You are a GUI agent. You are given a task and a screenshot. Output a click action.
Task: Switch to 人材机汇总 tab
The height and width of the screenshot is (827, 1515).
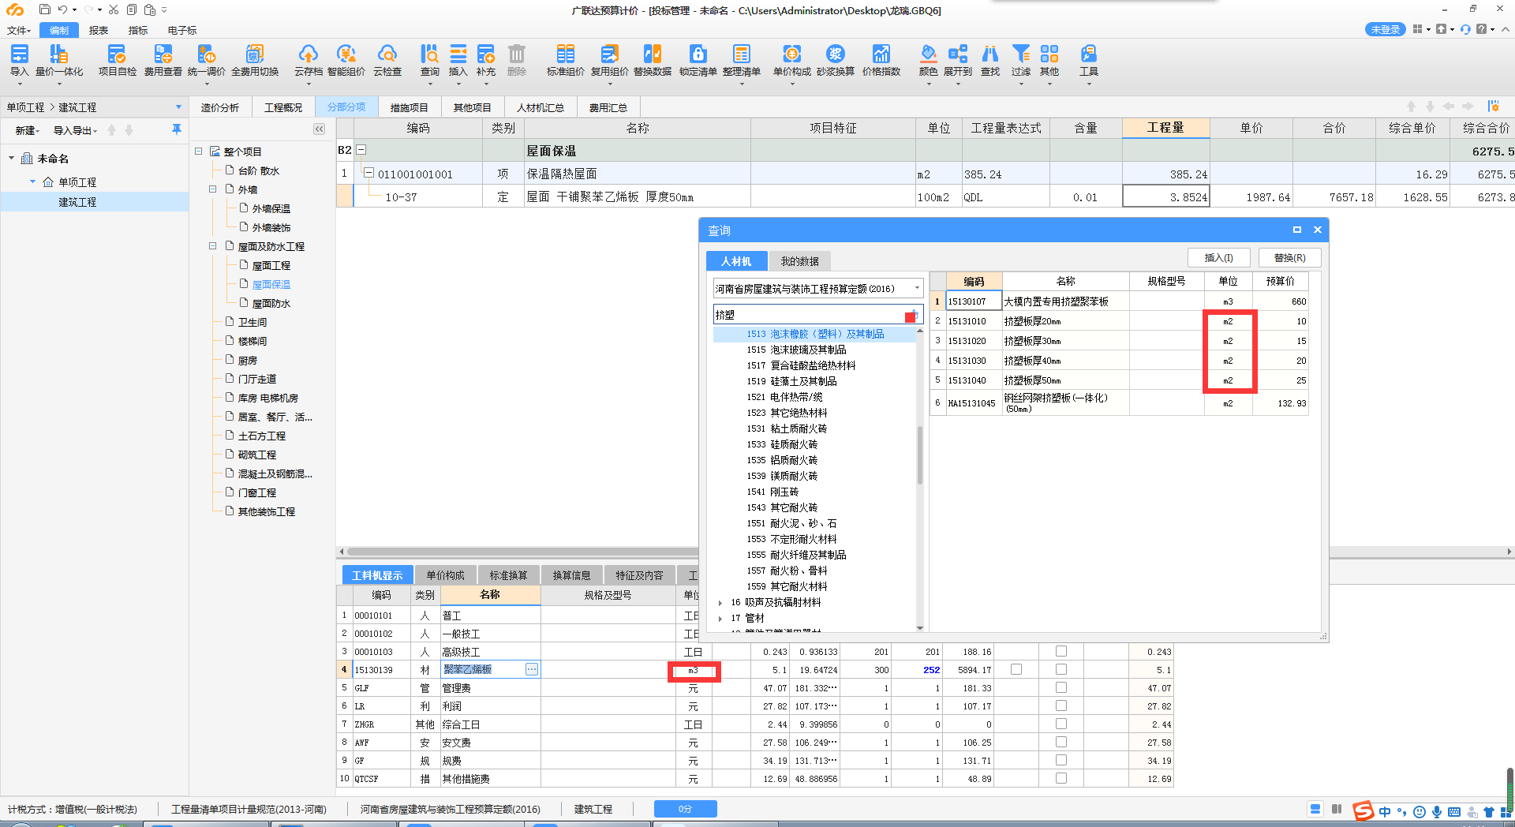[540, 107]
